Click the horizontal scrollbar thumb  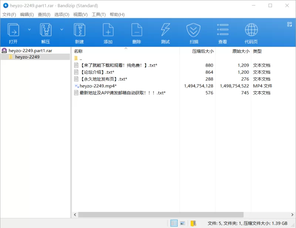pos(161,215)
